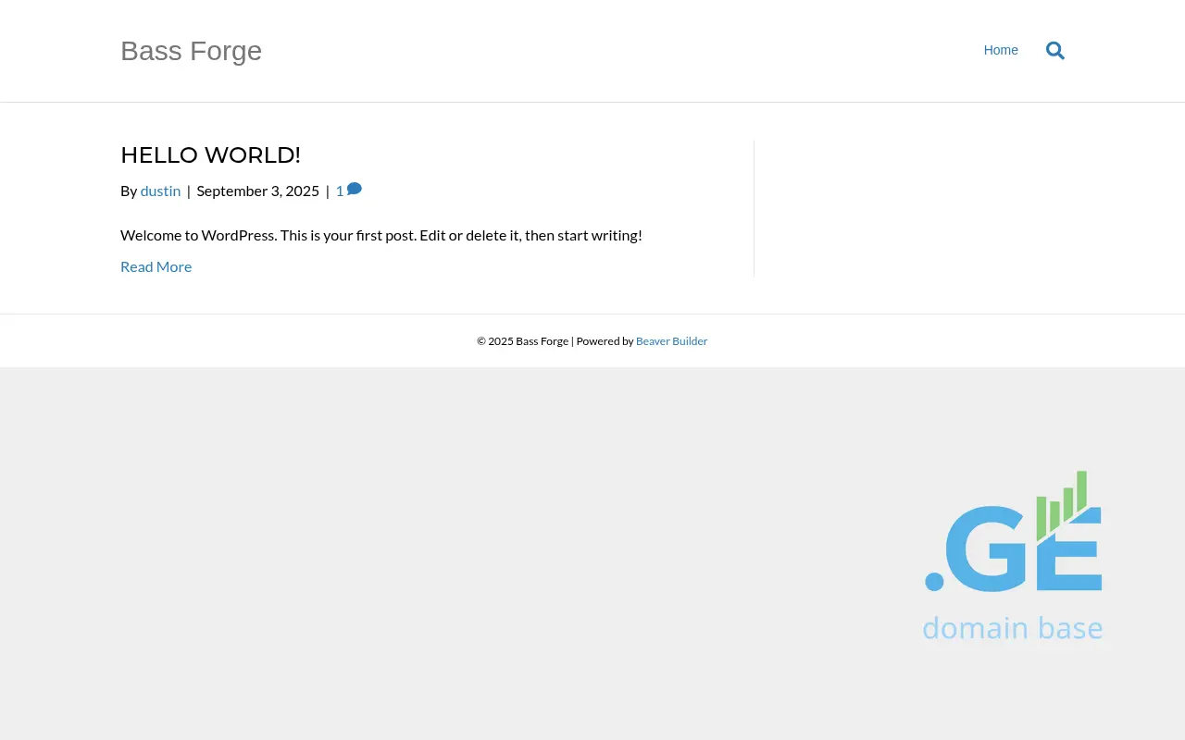
Task: Follow the Read More link
Action: (156, 266)
